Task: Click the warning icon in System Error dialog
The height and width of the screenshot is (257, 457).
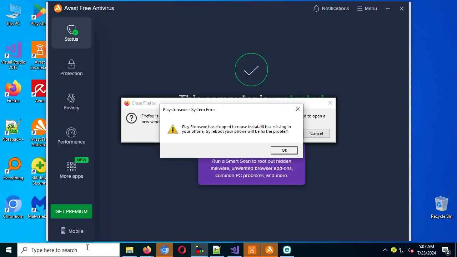Action: coord(173,129)
